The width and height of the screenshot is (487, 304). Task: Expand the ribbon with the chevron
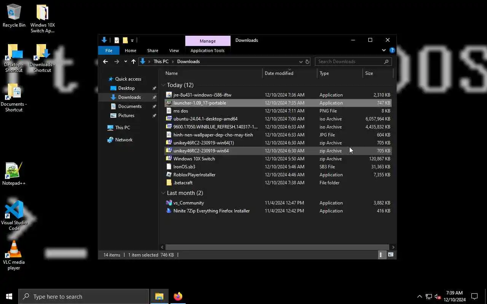[384, 50]
